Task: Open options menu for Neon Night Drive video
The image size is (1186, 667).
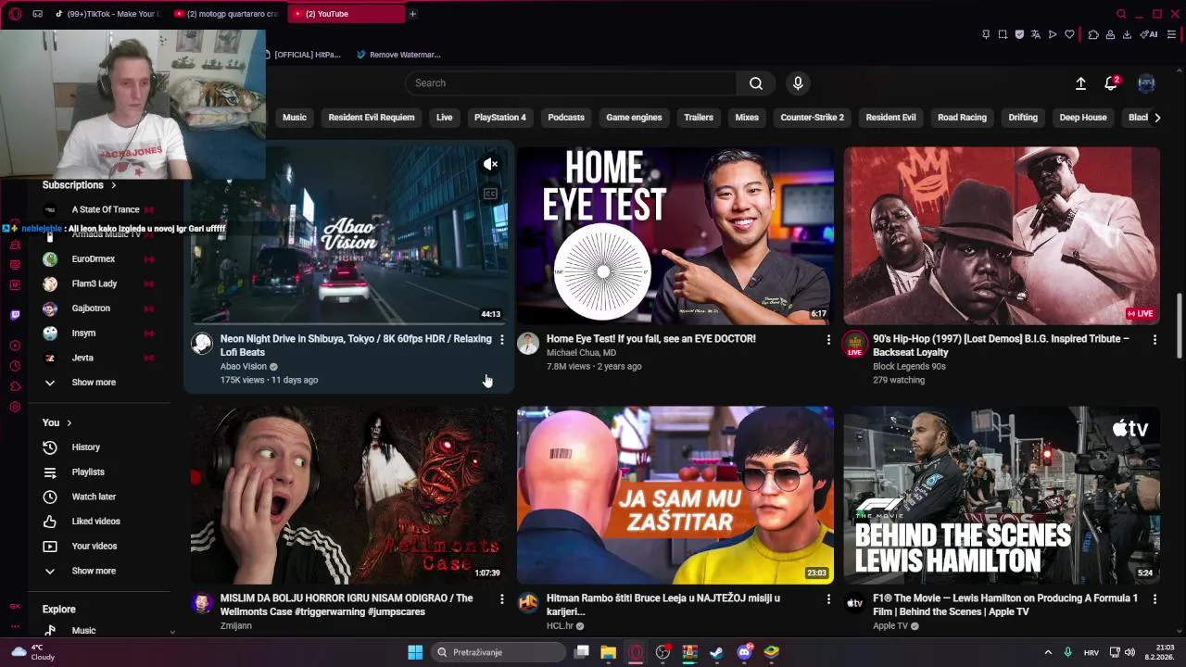Action: (x=502, y=340)
